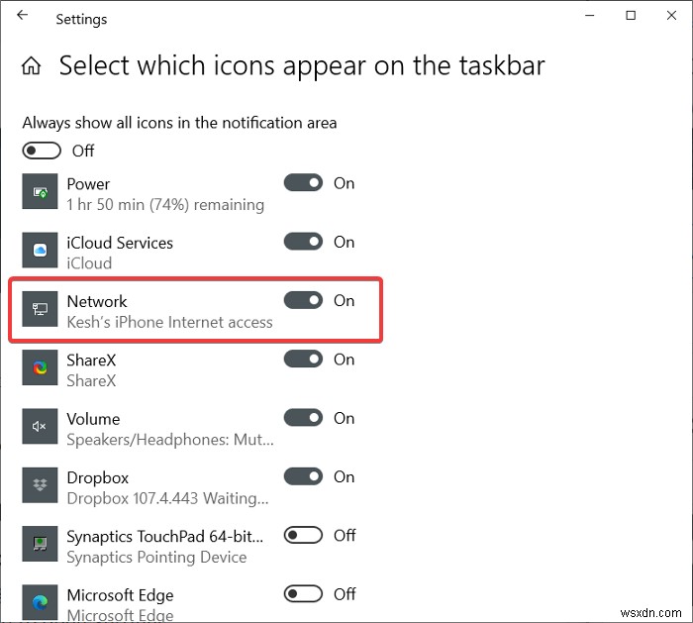The image size is (693, 623).
Task: Turn on Synaptics TouchPad toggle
Action: (303, 535)
